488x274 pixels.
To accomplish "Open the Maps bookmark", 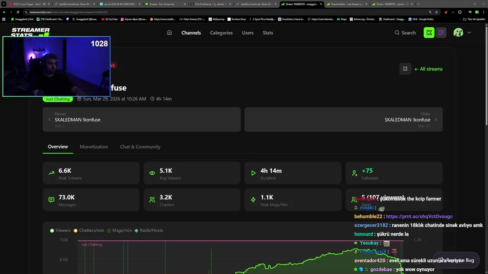I will point(341,19).
